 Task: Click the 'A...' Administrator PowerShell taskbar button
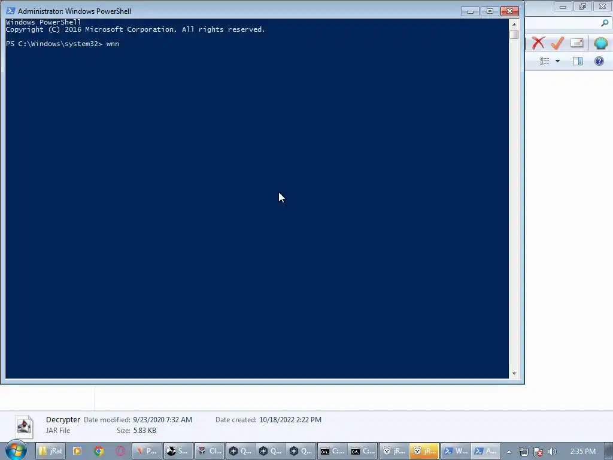point(486,451)
